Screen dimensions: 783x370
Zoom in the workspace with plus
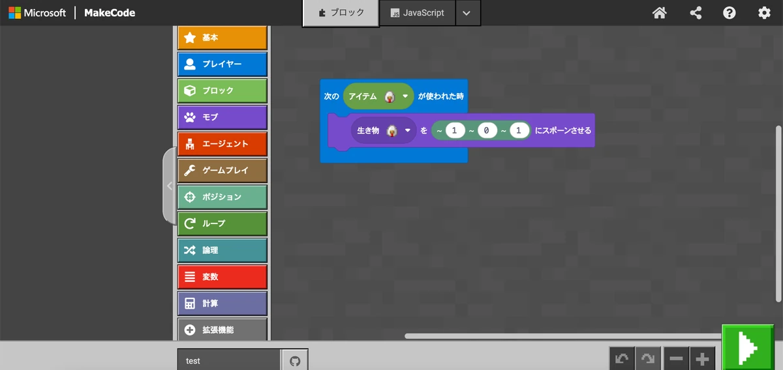pos(703,358)
